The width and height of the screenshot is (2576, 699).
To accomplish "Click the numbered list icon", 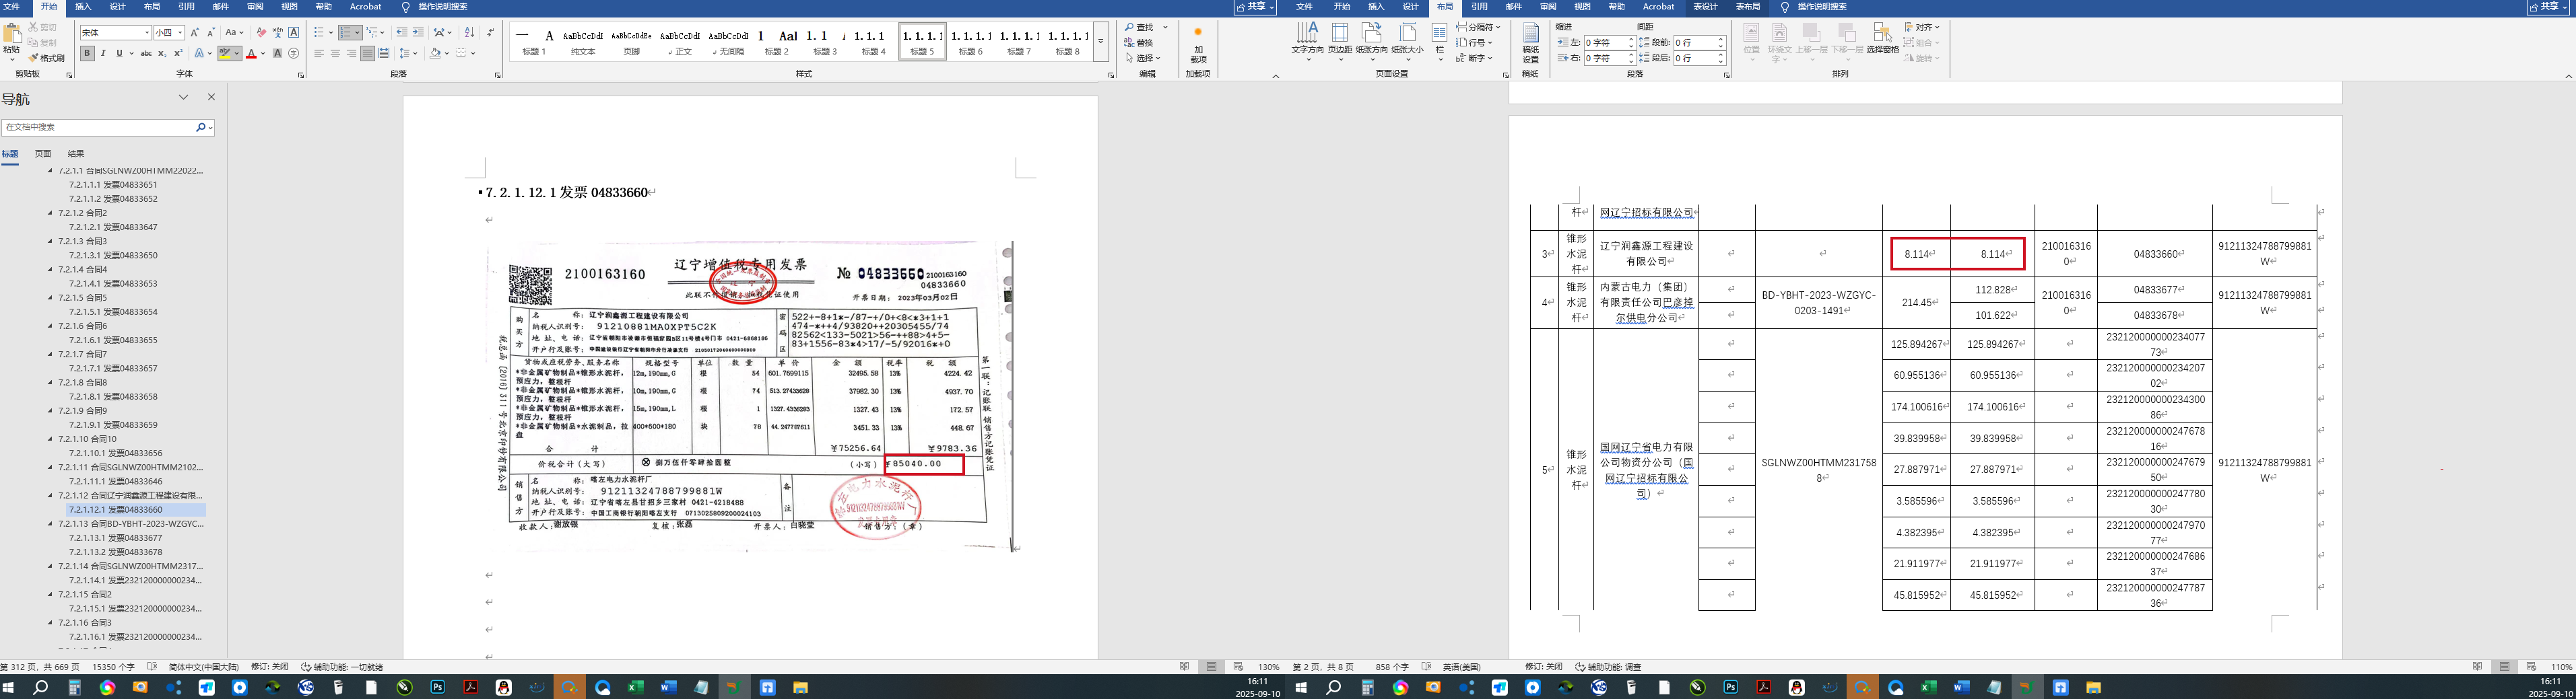I will [x=345, y=33].
